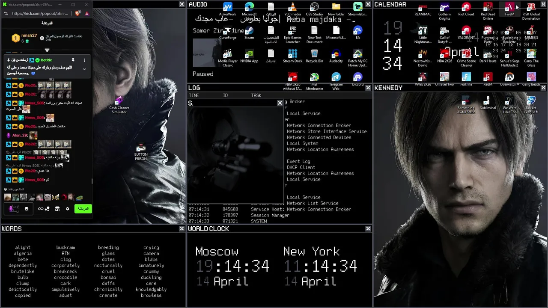Screen dimensions: 548x308
Task: Launch Overwatch desktop shortcut
Action: [x=509, y=79]
